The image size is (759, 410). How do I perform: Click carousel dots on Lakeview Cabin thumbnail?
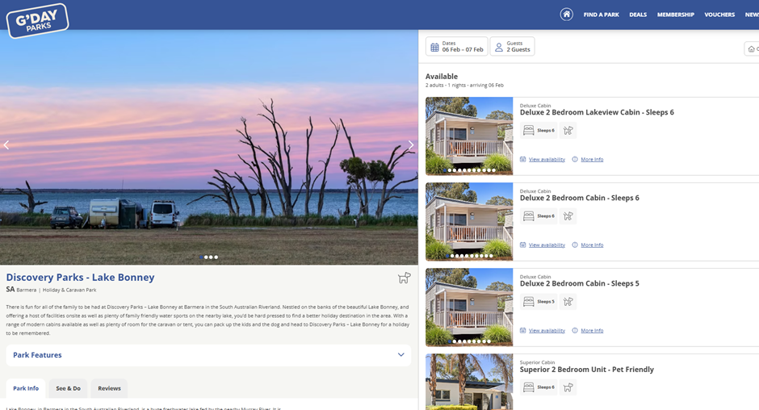click(469, 170)
